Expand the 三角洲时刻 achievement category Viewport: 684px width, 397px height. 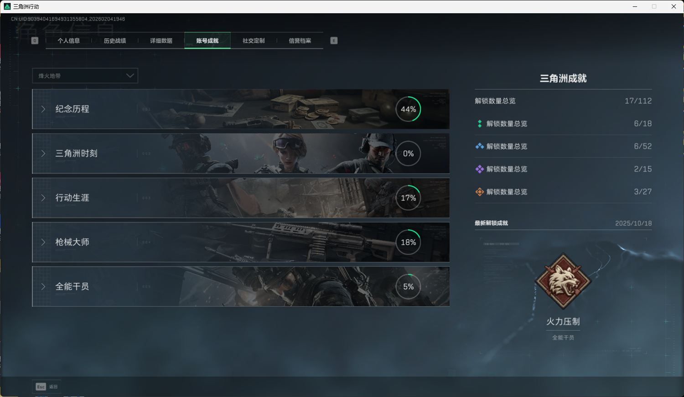[76, 153]
